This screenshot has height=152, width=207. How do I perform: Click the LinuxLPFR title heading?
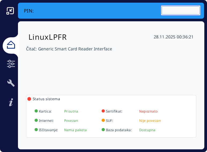coord(47,37)
